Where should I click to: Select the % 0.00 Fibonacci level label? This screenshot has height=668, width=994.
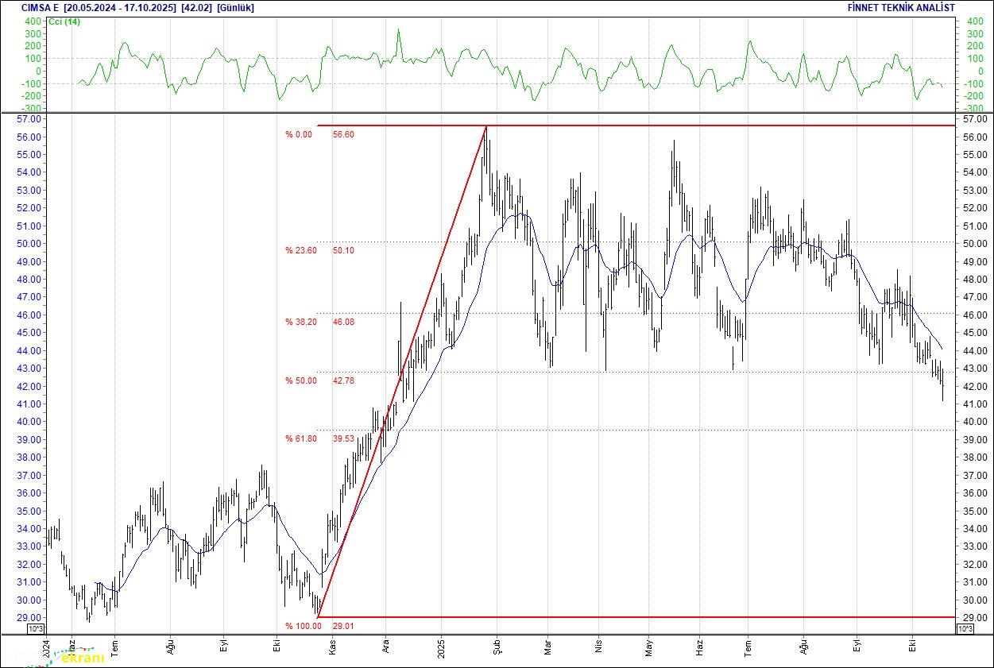tap(299, 134)
